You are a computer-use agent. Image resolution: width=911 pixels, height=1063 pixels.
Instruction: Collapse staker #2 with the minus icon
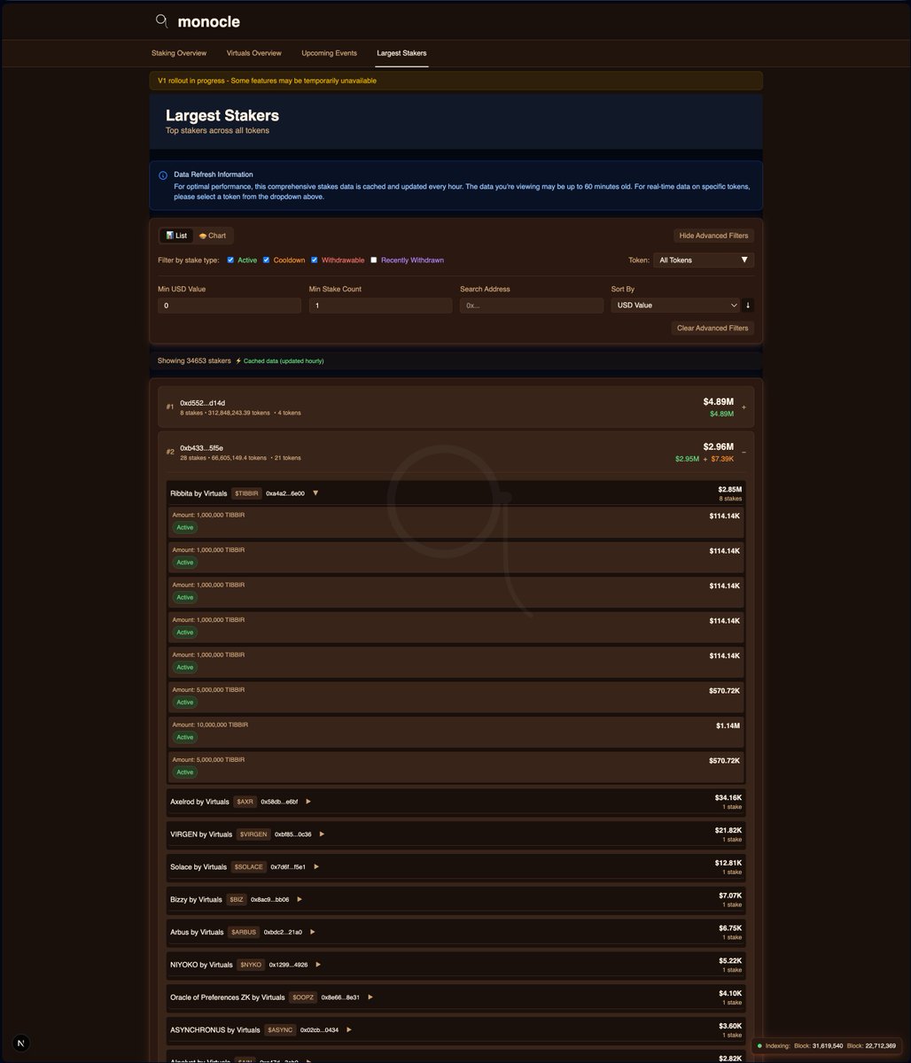pyautogui.click(x=744, y=452)
